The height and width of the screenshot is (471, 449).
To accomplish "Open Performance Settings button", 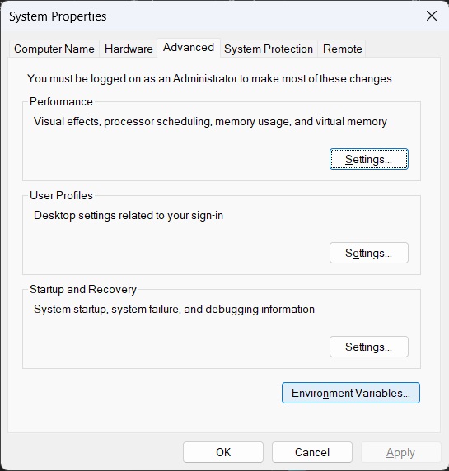I will pos(369,159).
